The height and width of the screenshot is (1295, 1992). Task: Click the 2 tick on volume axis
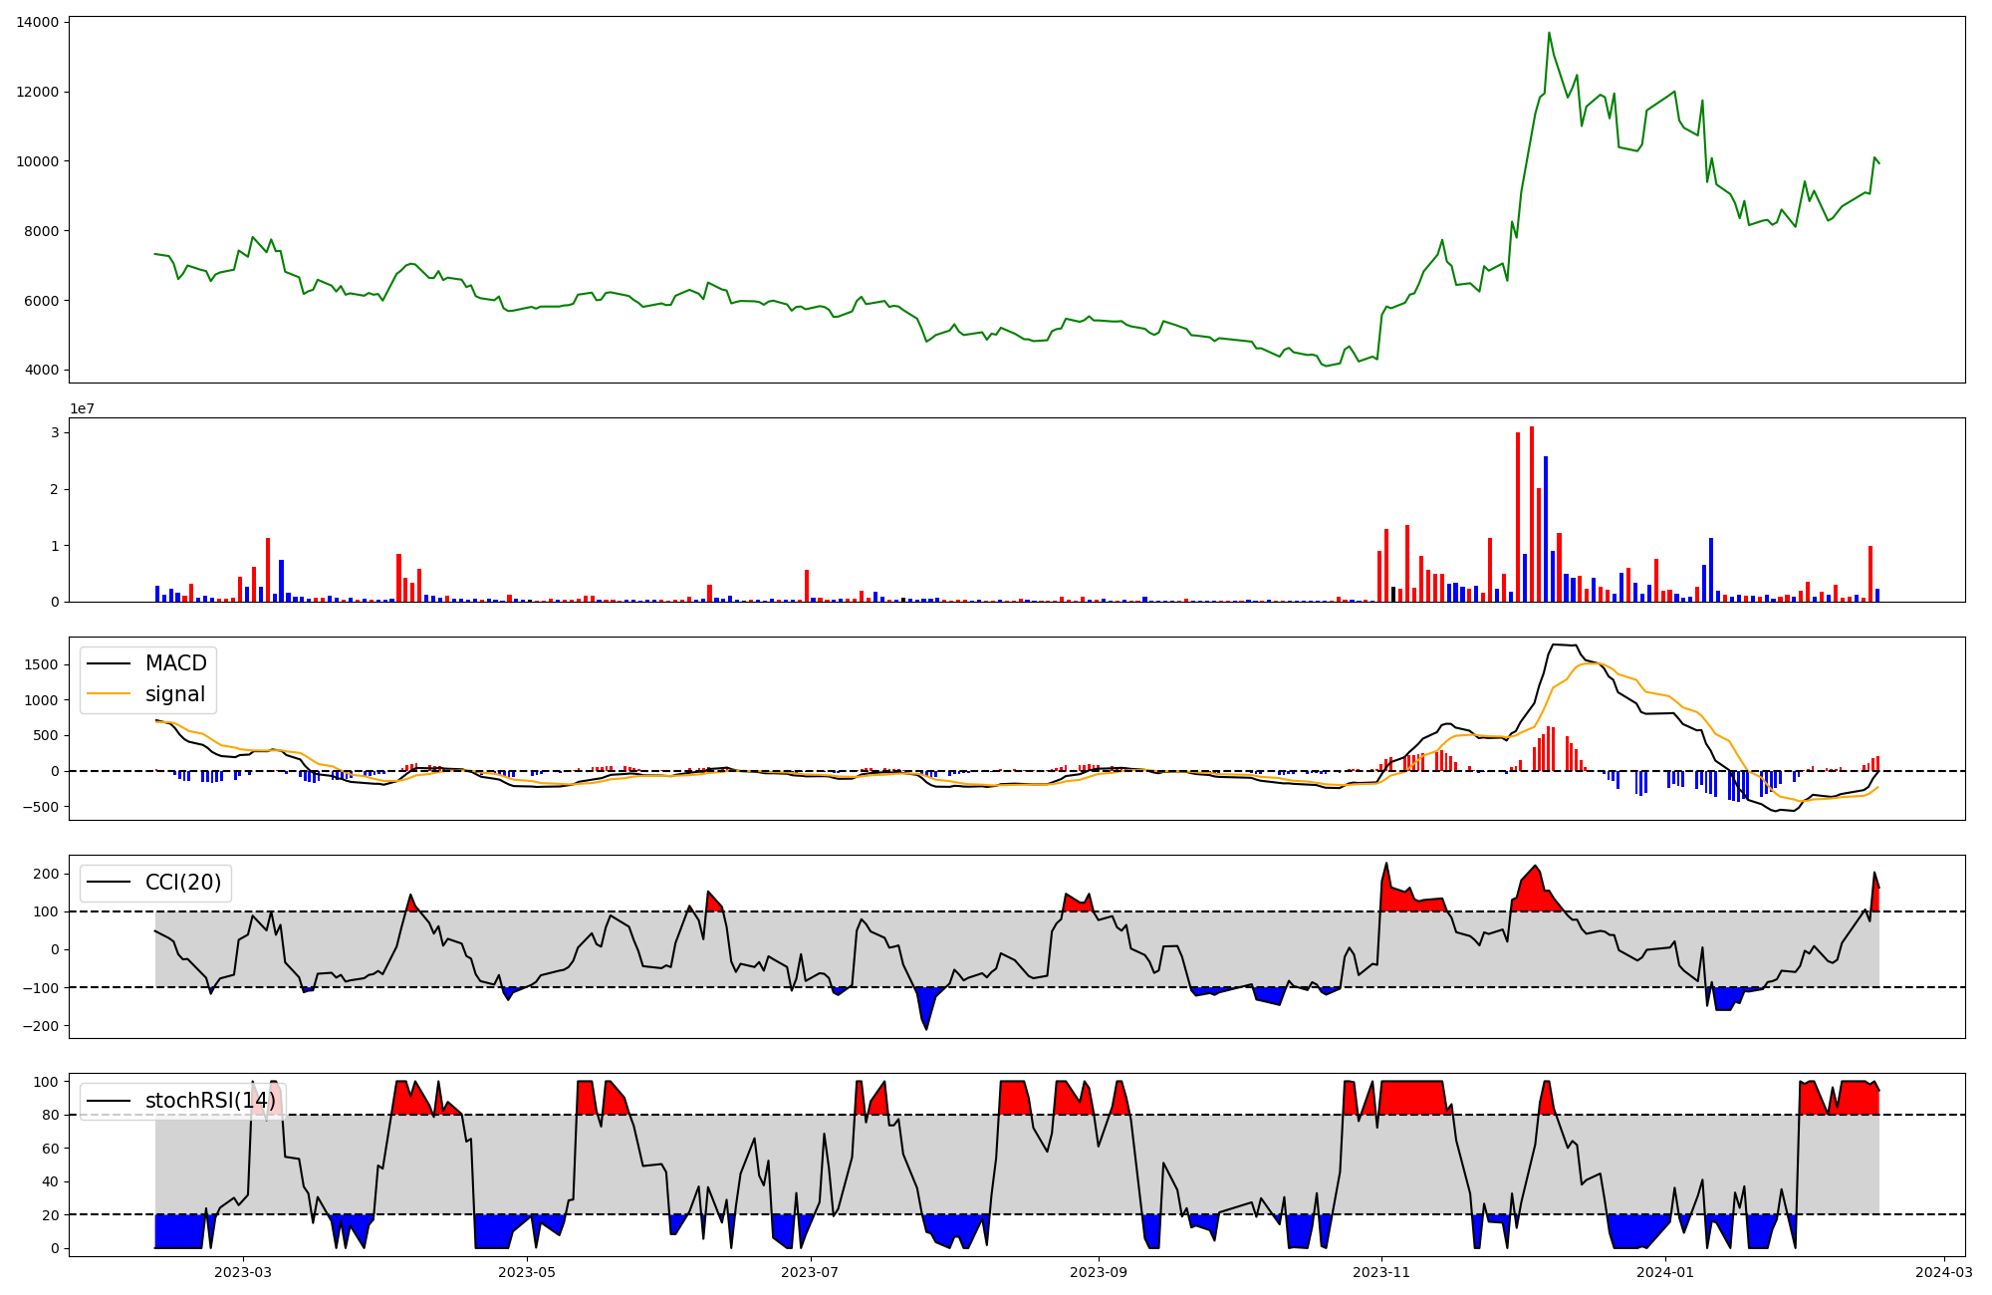(x=55, y=489)
